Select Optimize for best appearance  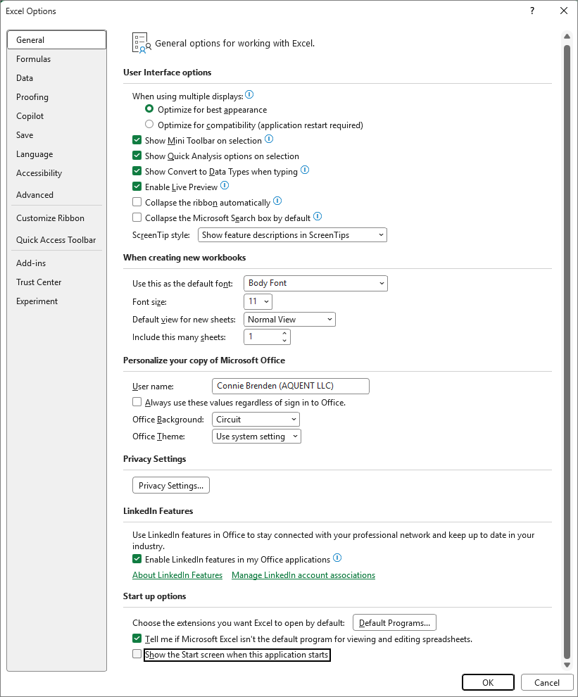coord(149,109)
